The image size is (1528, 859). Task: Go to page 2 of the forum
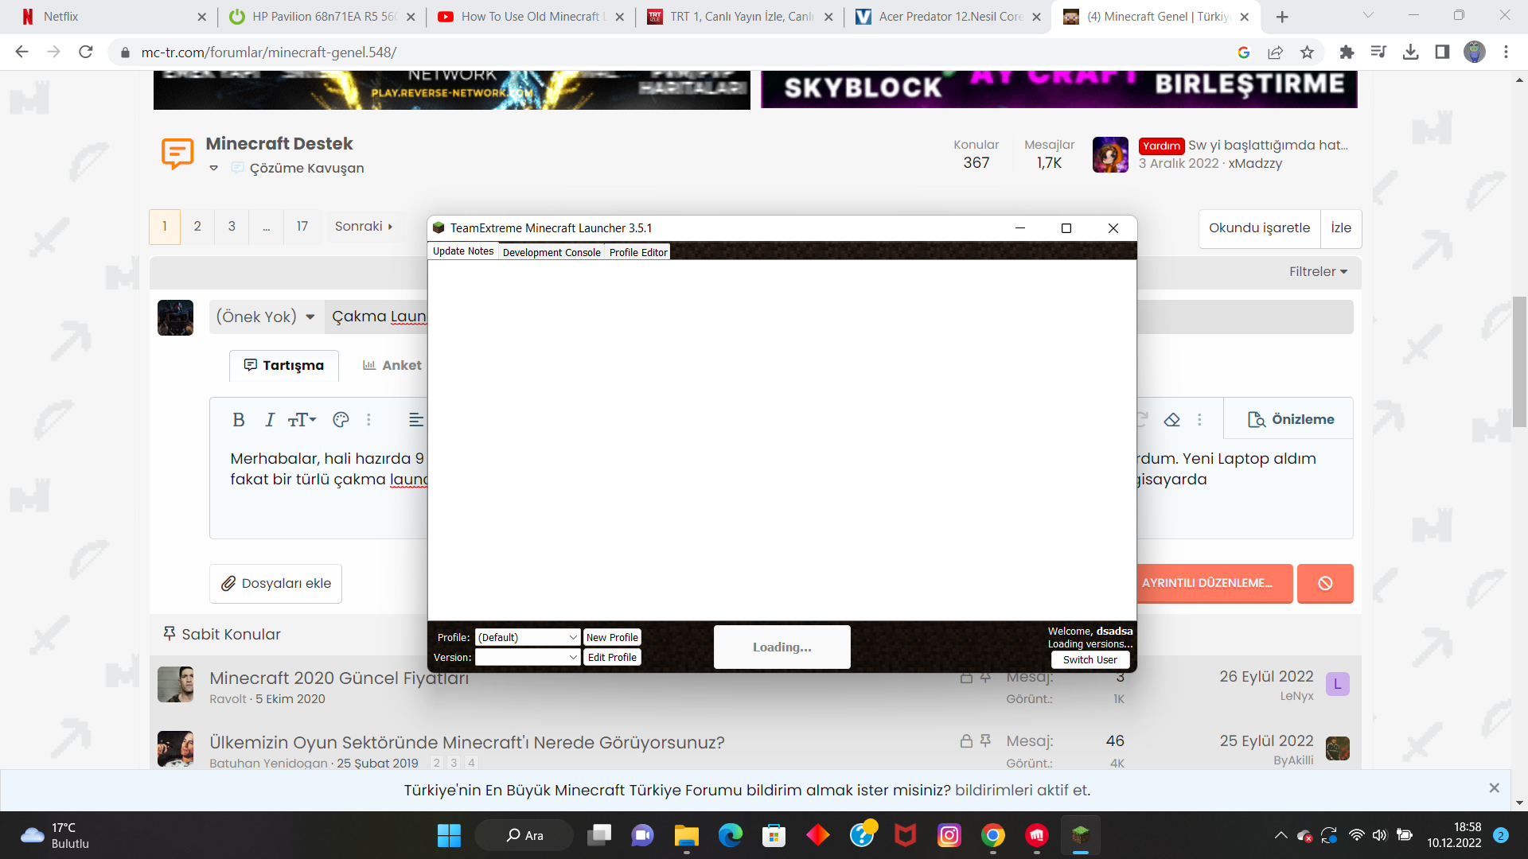197,226
